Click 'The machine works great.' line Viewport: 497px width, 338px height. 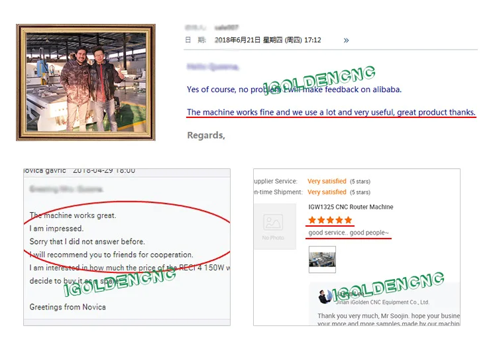tap(73, 215)
